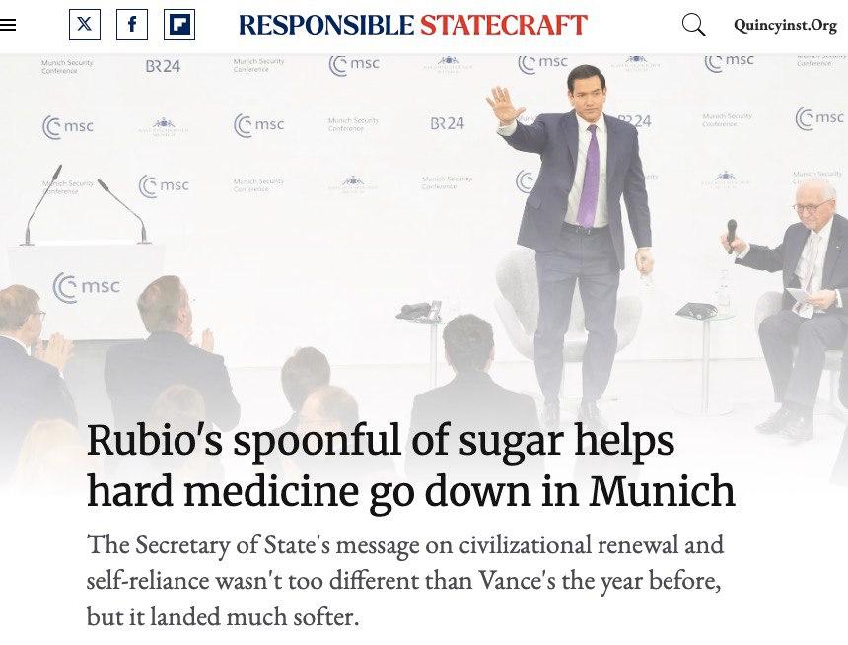Open the hamburger navigation menu
Viewport: 848px width, 645px height.
9,25
